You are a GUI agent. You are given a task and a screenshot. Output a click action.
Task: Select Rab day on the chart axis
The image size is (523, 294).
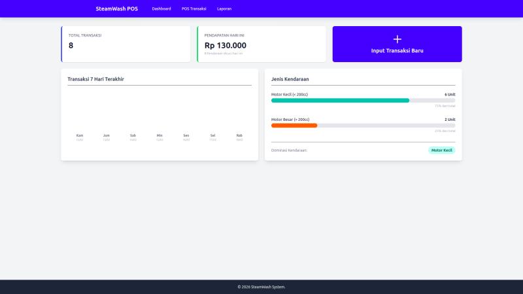239,135
